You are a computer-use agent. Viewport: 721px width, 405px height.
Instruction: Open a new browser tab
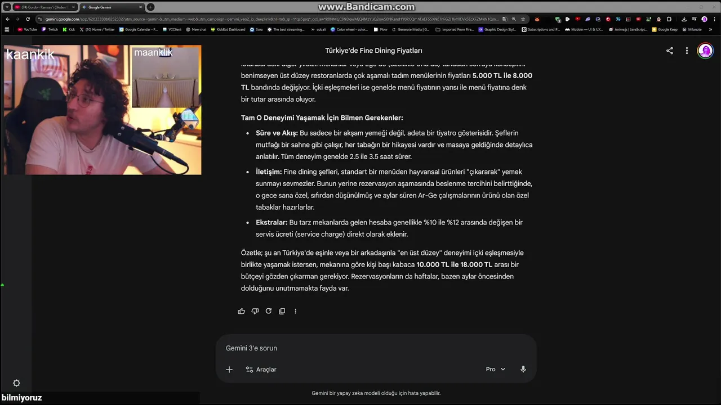(x=150, y=7)
